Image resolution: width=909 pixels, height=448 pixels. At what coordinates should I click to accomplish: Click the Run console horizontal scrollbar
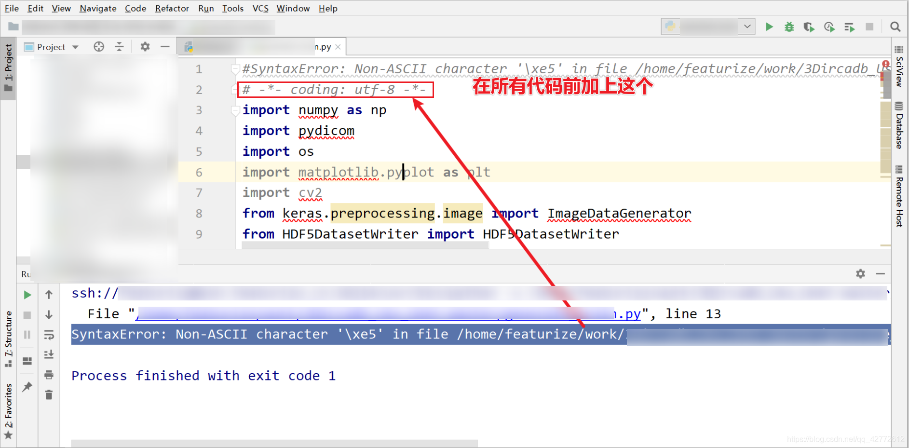pos(274,443)
